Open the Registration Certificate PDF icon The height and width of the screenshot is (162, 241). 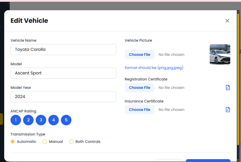(x=228, y=88)
